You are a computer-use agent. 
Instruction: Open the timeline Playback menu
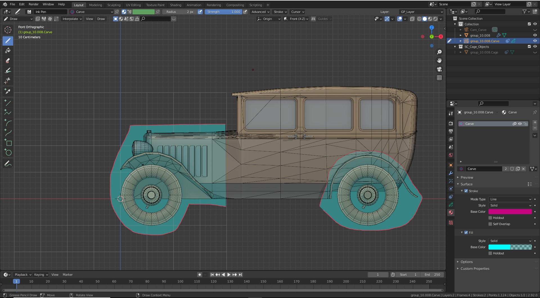click(x=23, y=275)
